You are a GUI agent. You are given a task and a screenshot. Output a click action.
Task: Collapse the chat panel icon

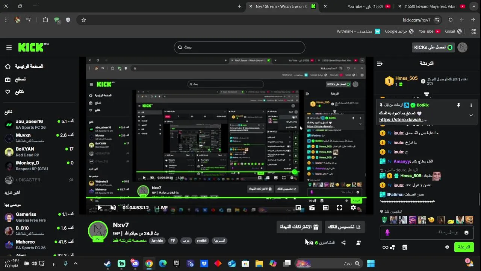pos(380,64)
